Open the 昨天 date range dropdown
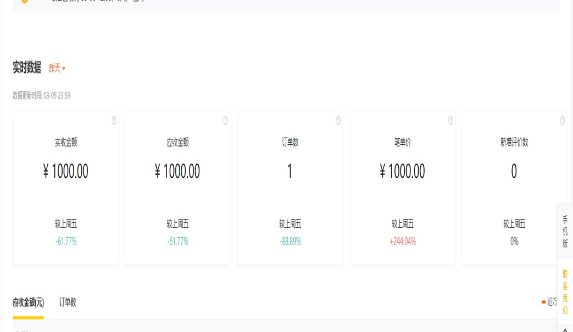573x332 pixels. [x=57, y=69]
